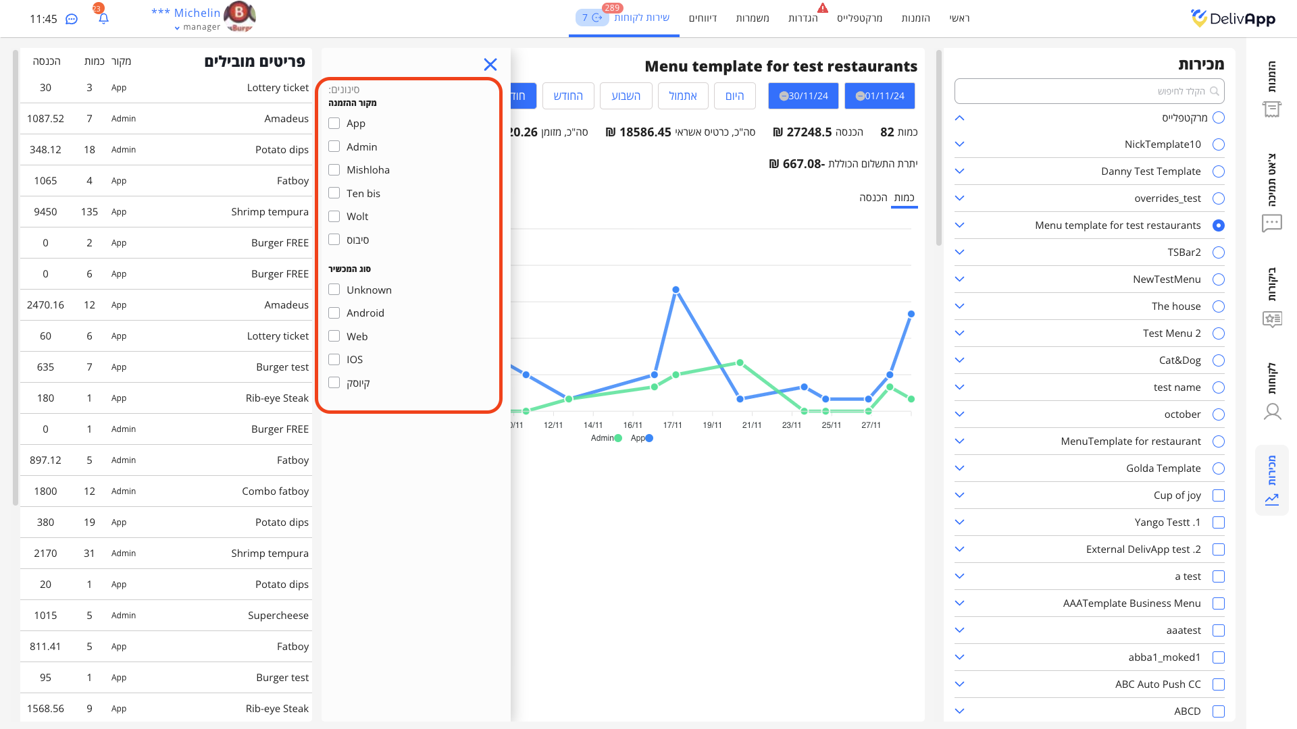The height and width of the screenshot is (729, 1297).
Task: Select The house template radio button
Action: pos(1219,306)
